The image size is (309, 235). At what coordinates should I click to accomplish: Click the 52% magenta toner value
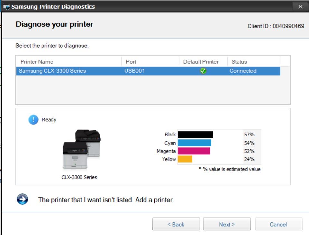(249, 151)
